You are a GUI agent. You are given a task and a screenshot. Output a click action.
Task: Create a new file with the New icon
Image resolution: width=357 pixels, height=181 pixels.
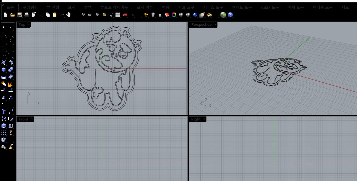pos(6,15)
